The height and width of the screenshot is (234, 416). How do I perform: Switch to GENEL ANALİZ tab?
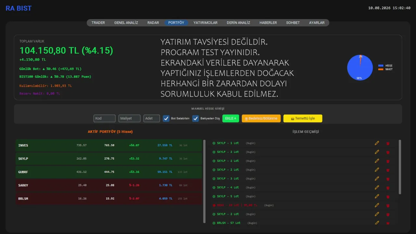coord(126,23)
